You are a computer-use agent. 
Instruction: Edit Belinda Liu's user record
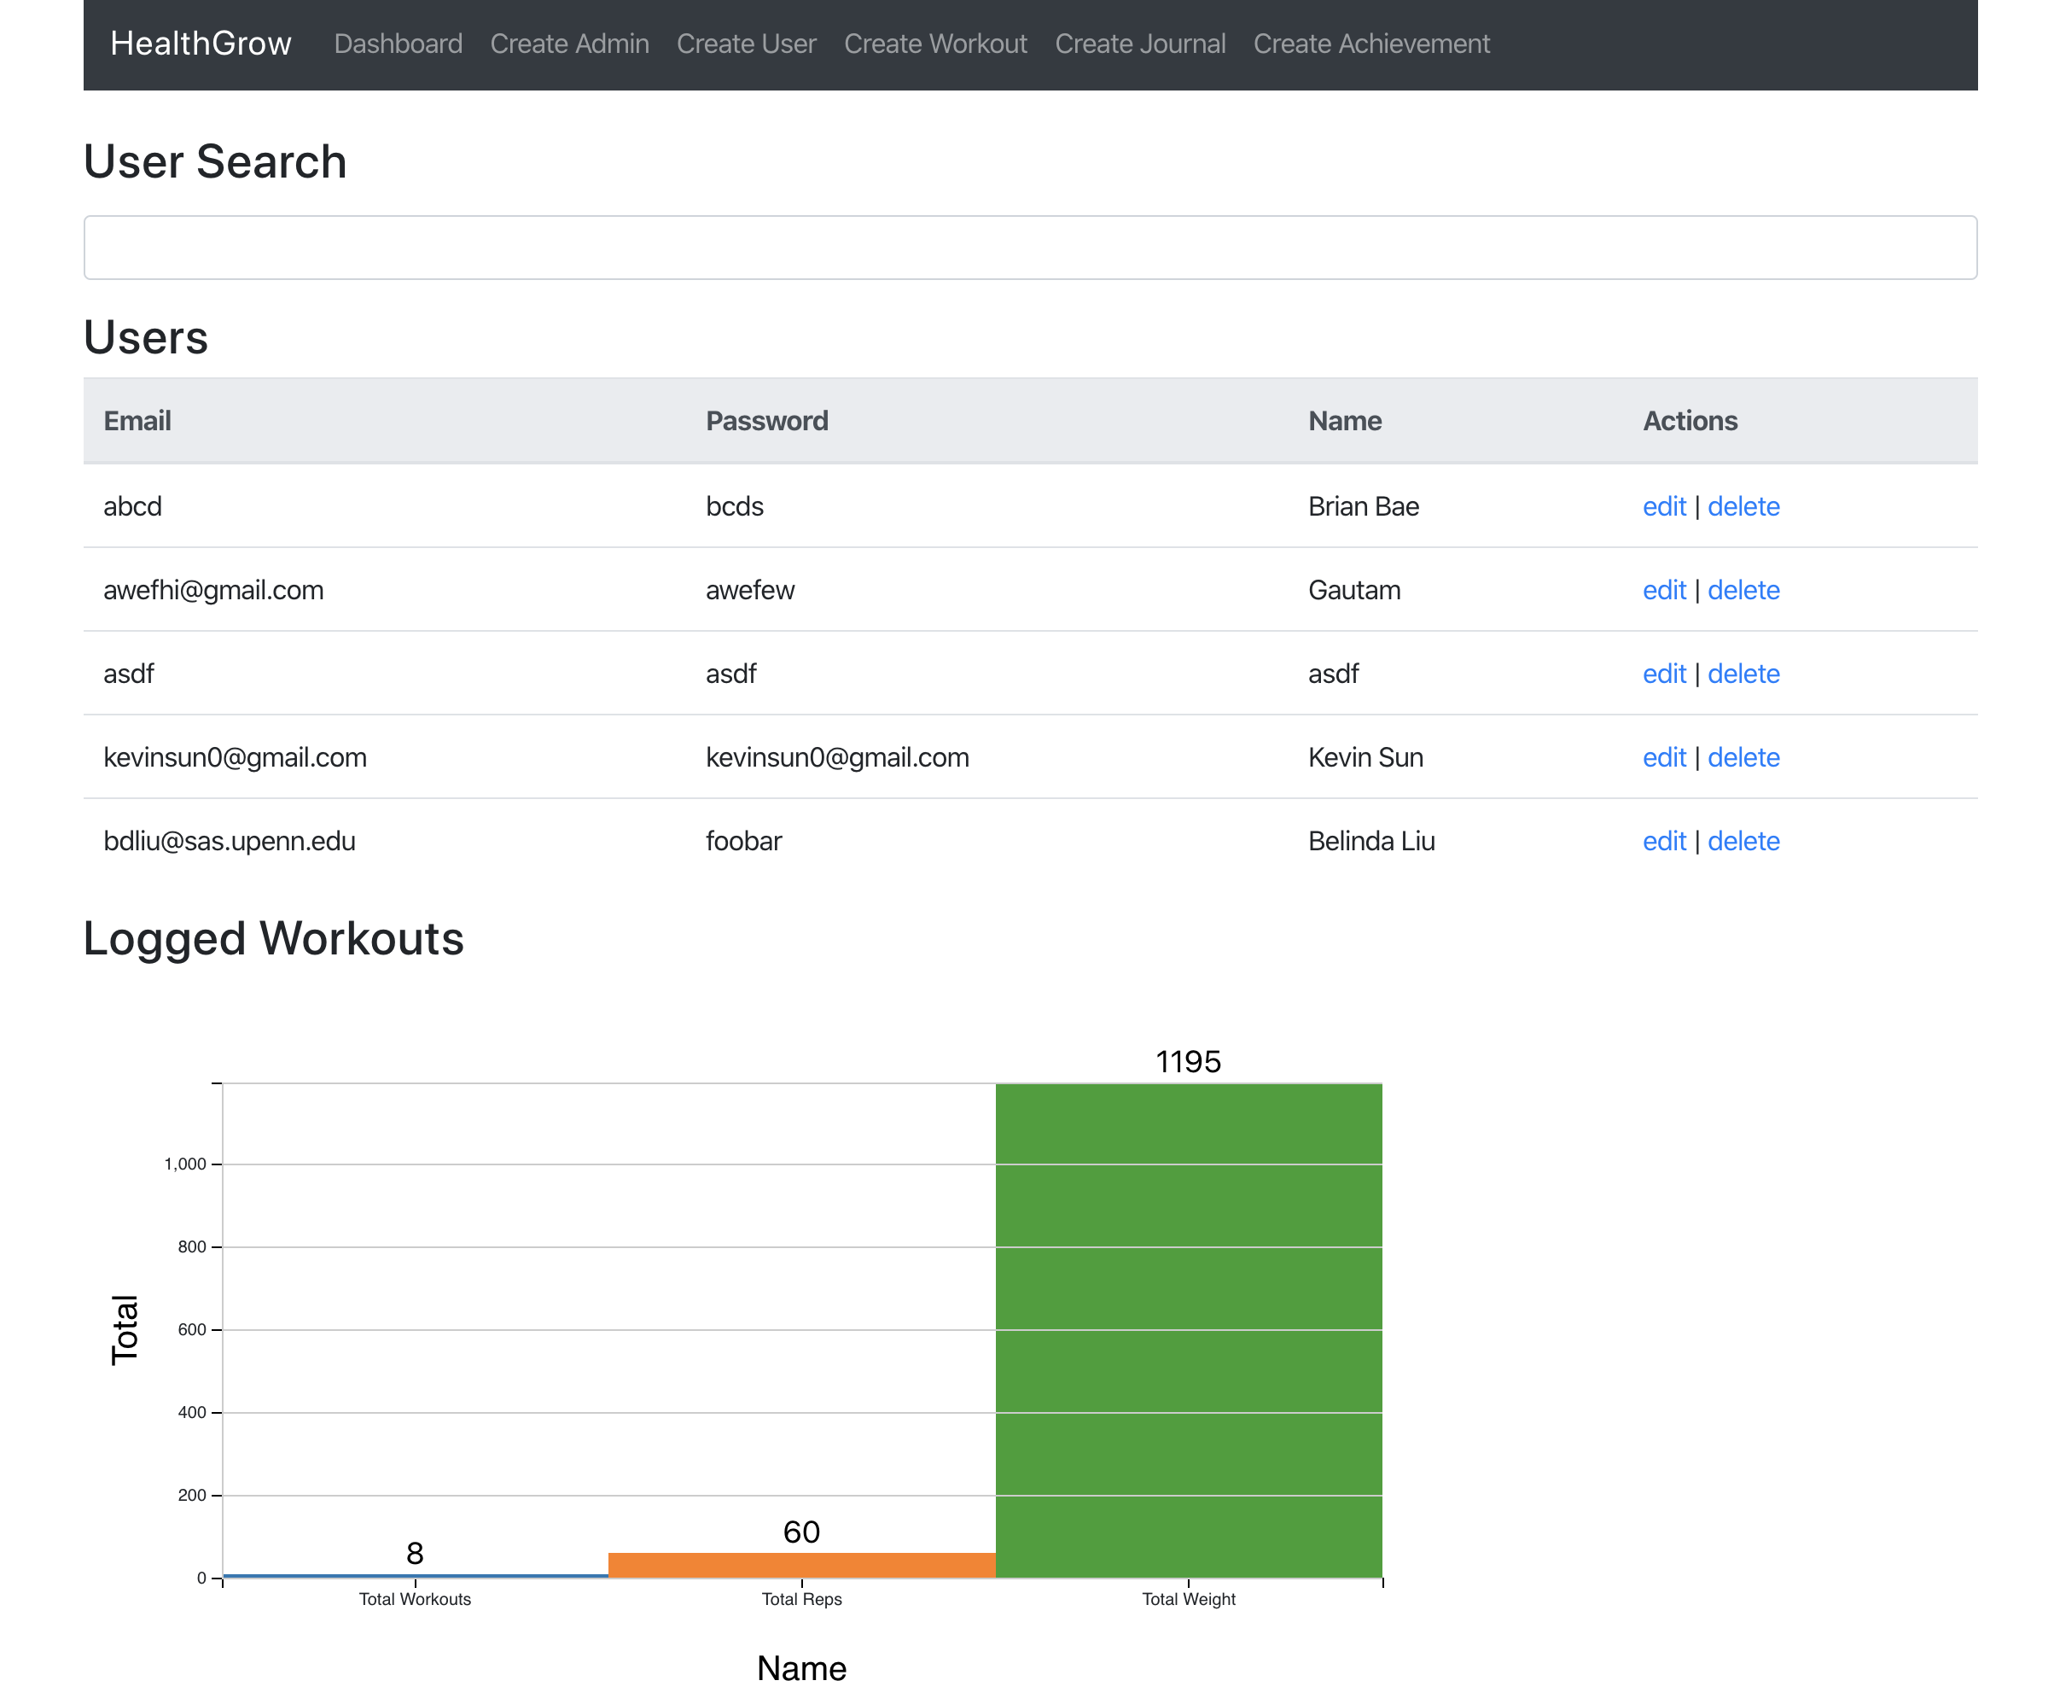(x=1662, y=840)
